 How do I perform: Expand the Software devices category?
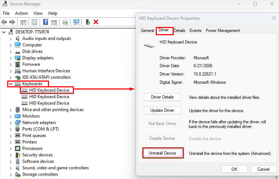coord(11,162)
